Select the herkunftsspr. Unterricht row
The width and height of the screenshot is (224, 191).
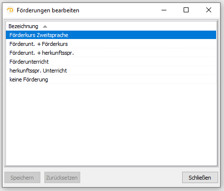111,71
